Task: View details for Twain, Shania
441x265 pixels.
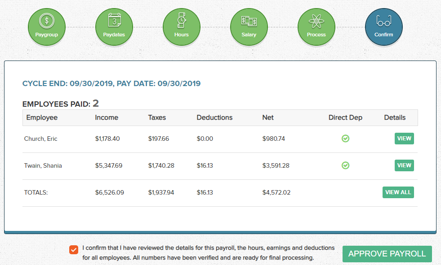Action: click(404, 165)
